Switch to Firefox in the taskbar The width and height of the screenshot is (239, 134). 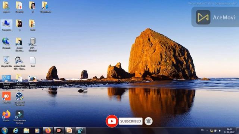click(48, 131)
